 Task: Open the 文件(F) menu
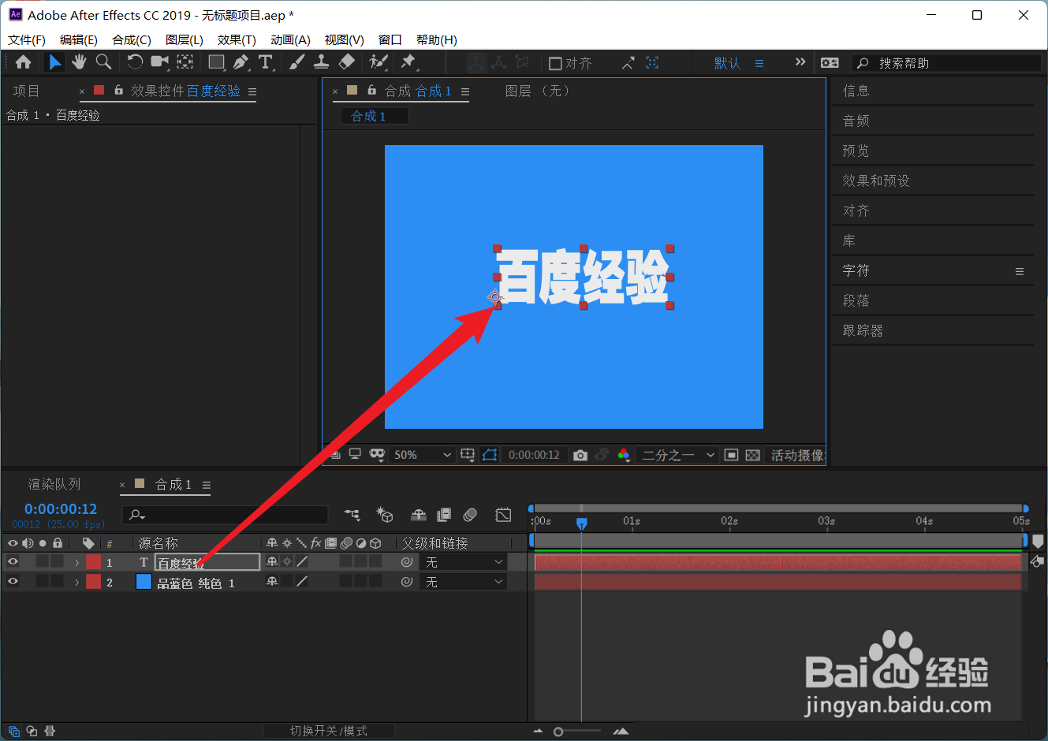point(27,39)
